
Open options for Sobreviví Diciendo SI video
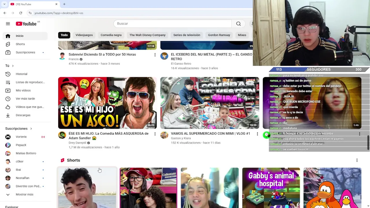coord(155,55)
